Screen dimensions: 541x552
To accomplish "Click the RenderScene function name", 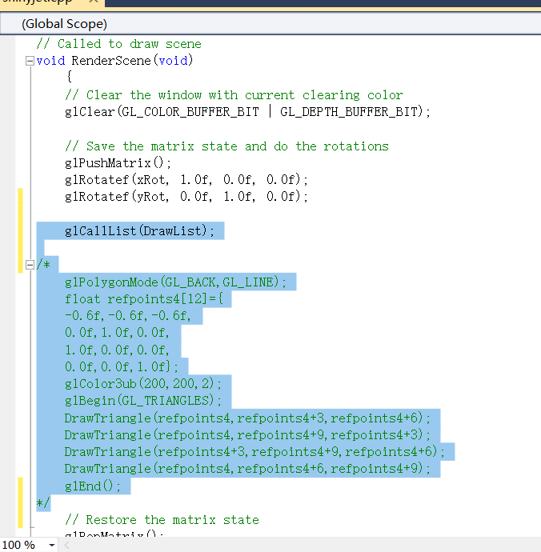I will (x=111, y=61).
